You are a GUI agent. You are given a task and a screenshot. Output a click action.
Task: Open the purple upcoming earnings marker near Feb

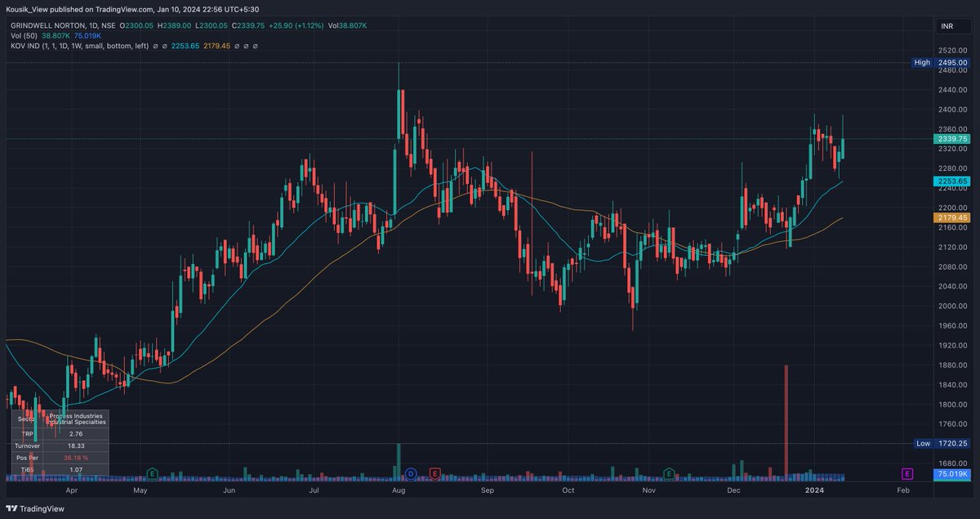pyautogui.click(x=906, y=473)
